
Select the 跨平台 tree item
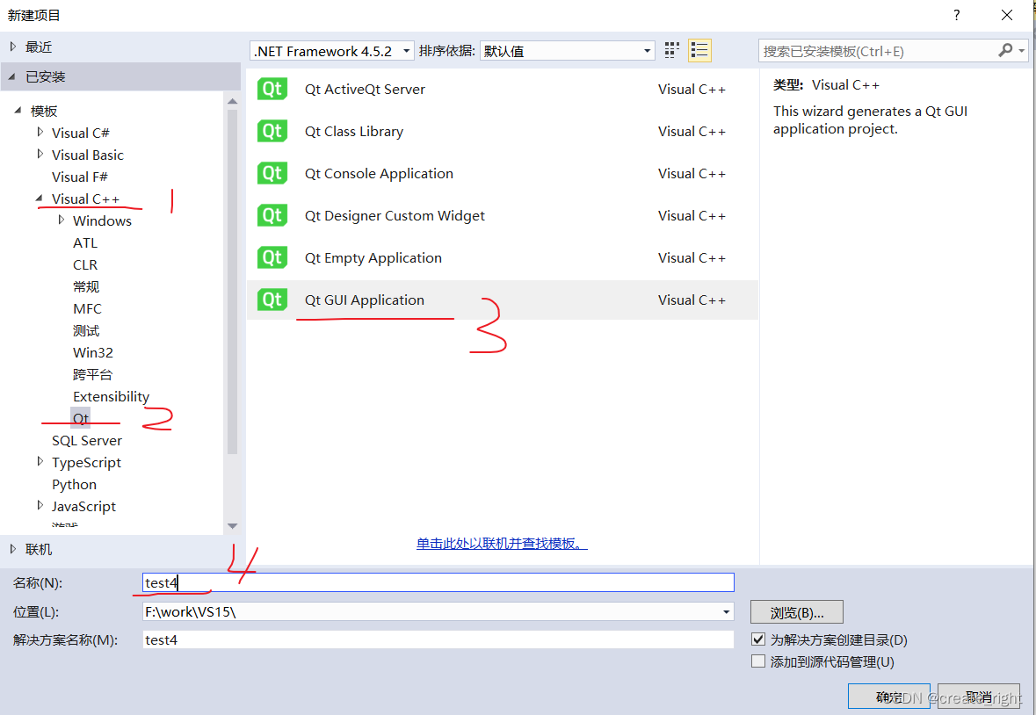pyautogui.click(x=92, y=374)
